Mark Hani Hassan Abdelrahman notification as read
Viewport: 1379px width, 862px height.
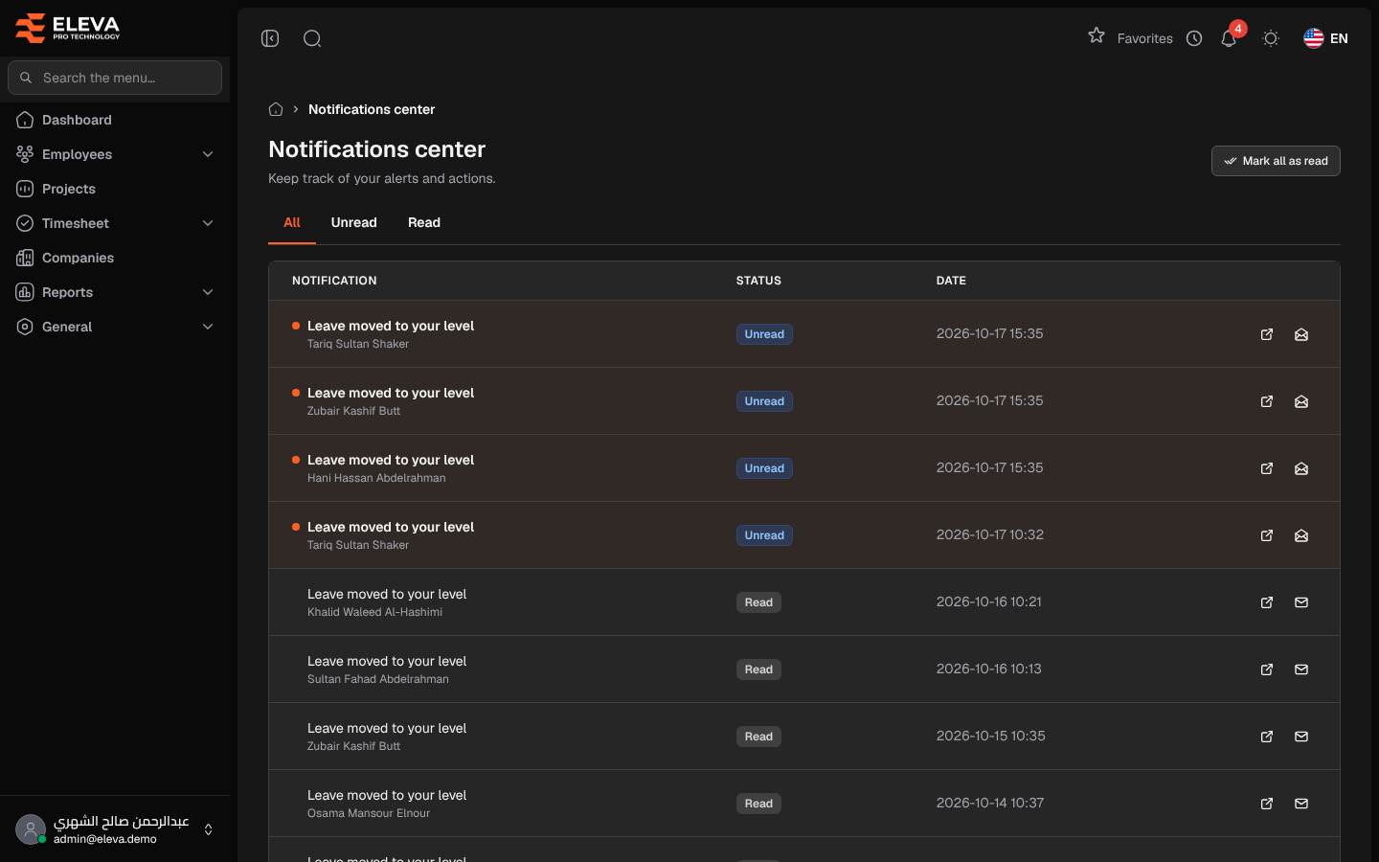click(x=1301, y=468)
